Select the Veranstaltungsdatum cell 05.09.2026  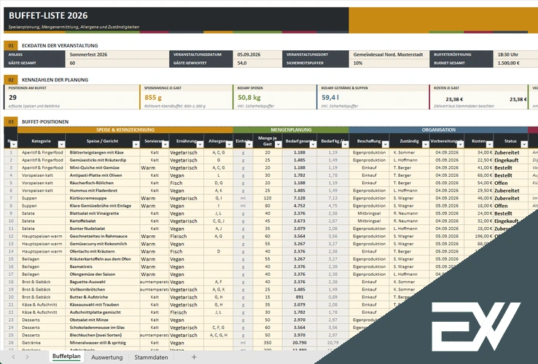257,55
